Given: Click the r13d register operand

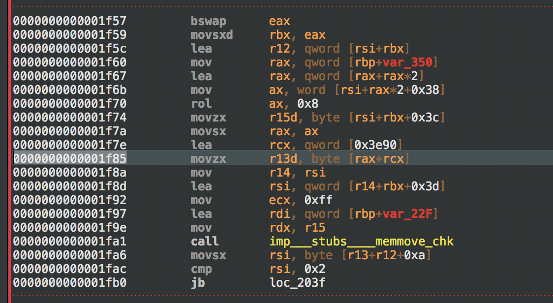Looking at the screenshot, I should [x=283, y=159].
